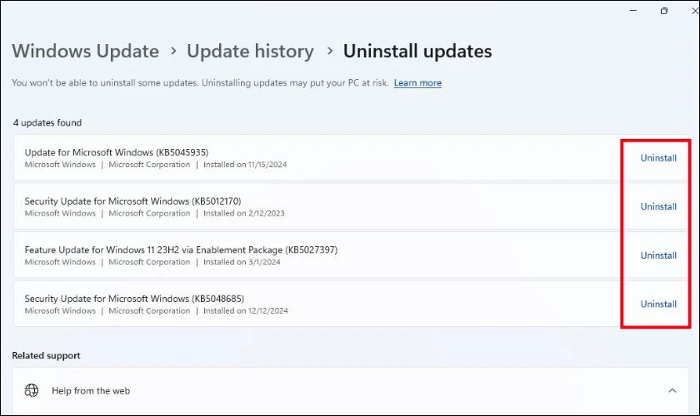Uninstall Security Update KB5048685
The height and width of the screenshot is (416, 700).
(658, 304)
